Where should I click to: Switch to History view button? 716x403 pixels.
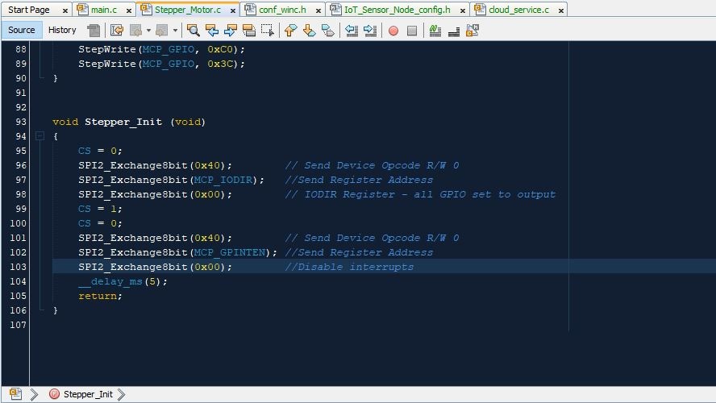[62, 30]
